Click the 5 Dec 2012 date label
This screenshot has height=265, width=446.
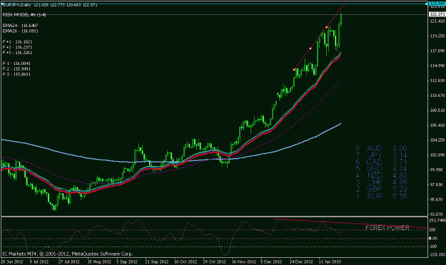tap(271, 261)
